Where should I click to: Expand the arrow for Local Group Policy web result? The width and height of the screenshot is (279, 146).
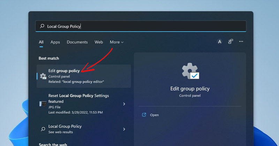click(124, 129)
